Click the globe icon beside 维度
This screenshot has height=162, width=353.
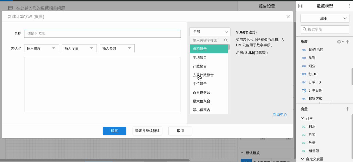(x=339, y=42)
